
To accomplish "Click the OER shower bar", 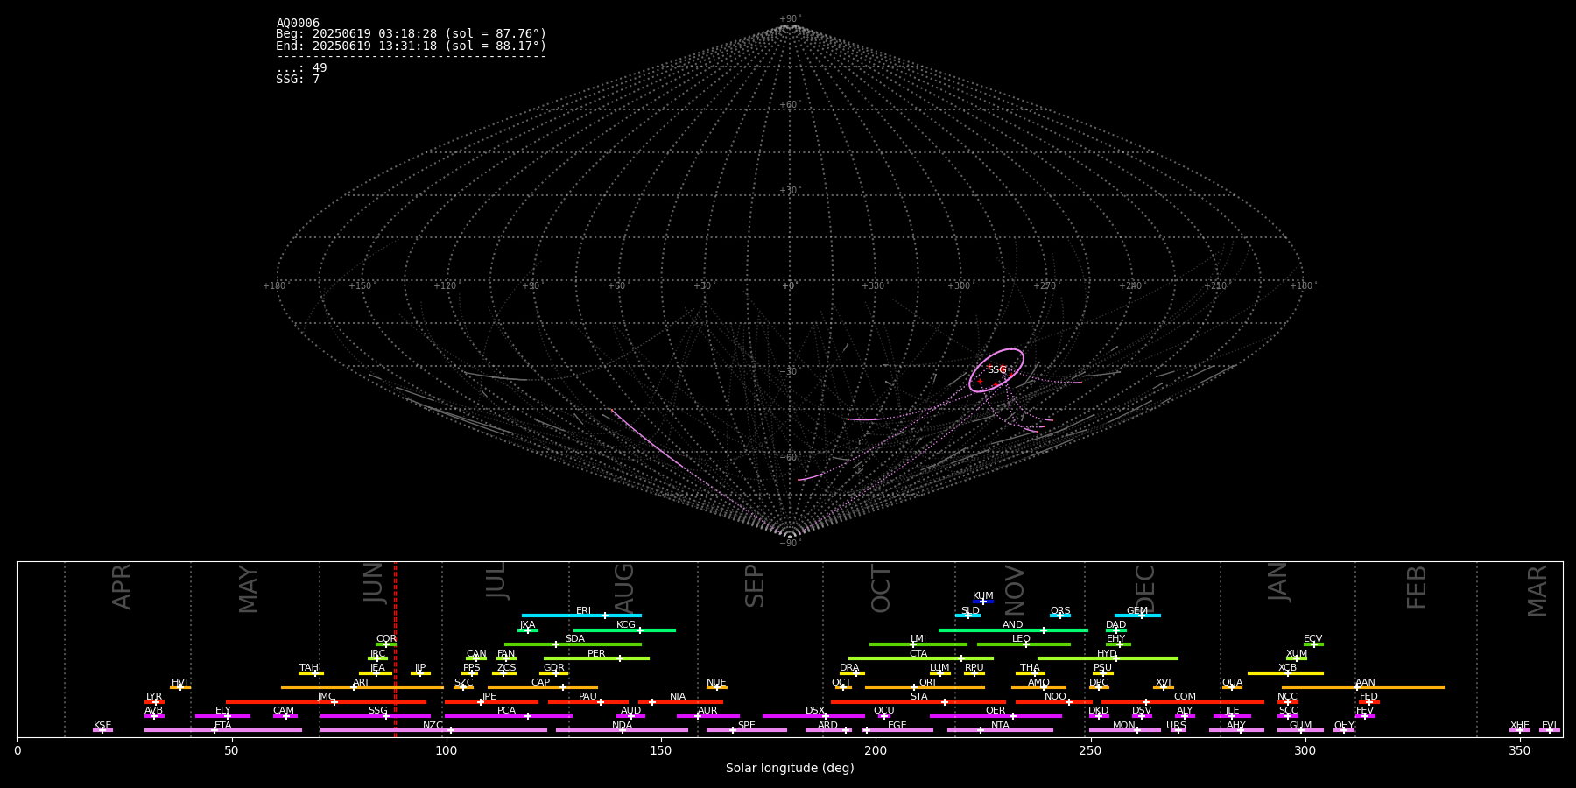I will coord(996,716).
